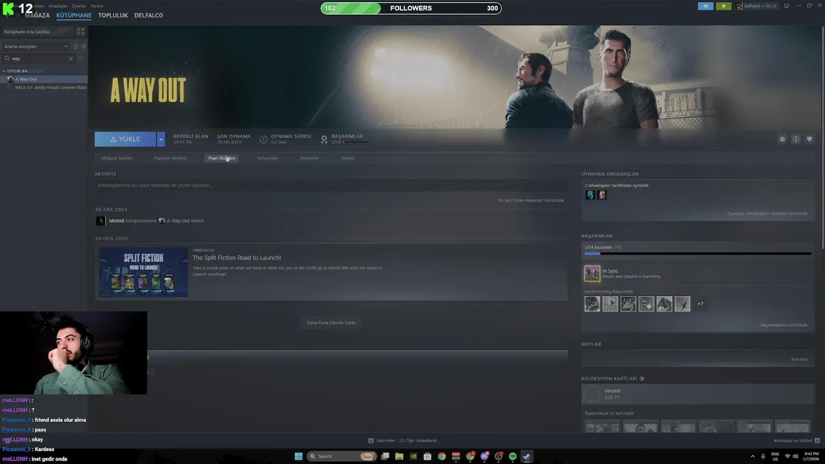Open the Yardım help menu

[x=97, y=6]
